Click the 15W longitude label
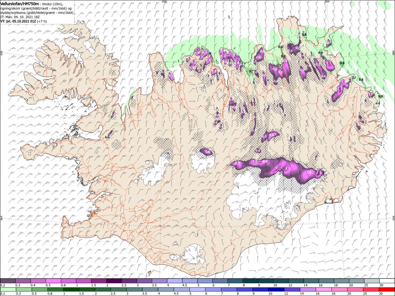395x296 pixels. pyautogui.click(x=327, y=1)
